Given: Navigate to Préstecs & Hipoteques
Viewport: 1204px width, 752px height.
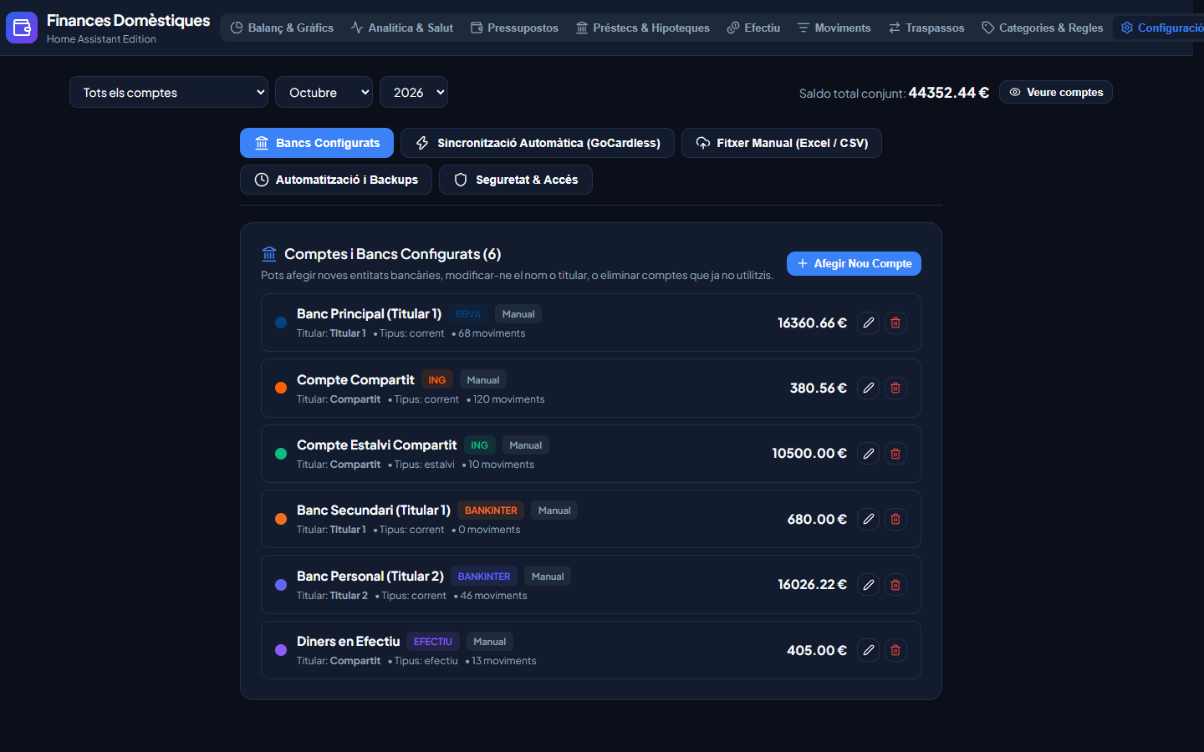Looking at the screenshot, I should [643, 28].
